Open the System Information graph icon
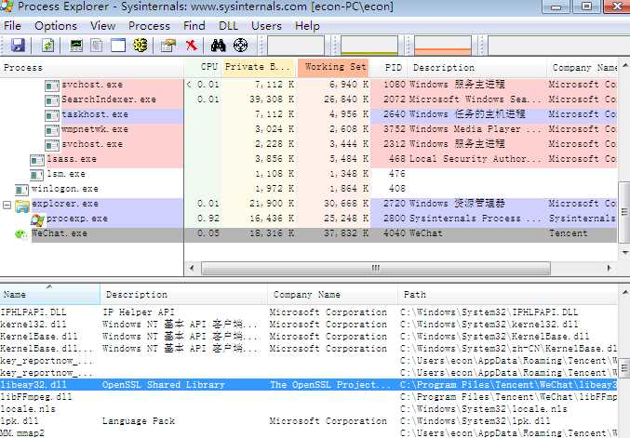The width and height of the screenshot is (630, 438). (x=76, y=46)
